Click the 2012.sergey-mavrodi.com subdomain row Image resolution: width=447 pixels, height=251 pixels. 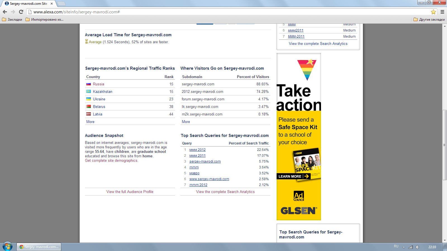pyautogui.click(x=225, y=91)
